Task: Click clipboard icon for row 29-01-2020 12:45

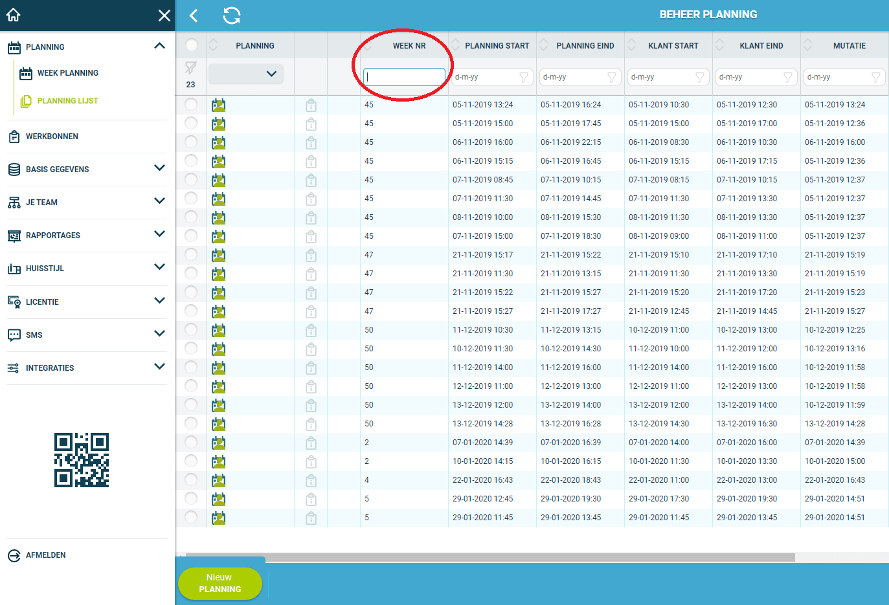Action: [x=311, y=499]
